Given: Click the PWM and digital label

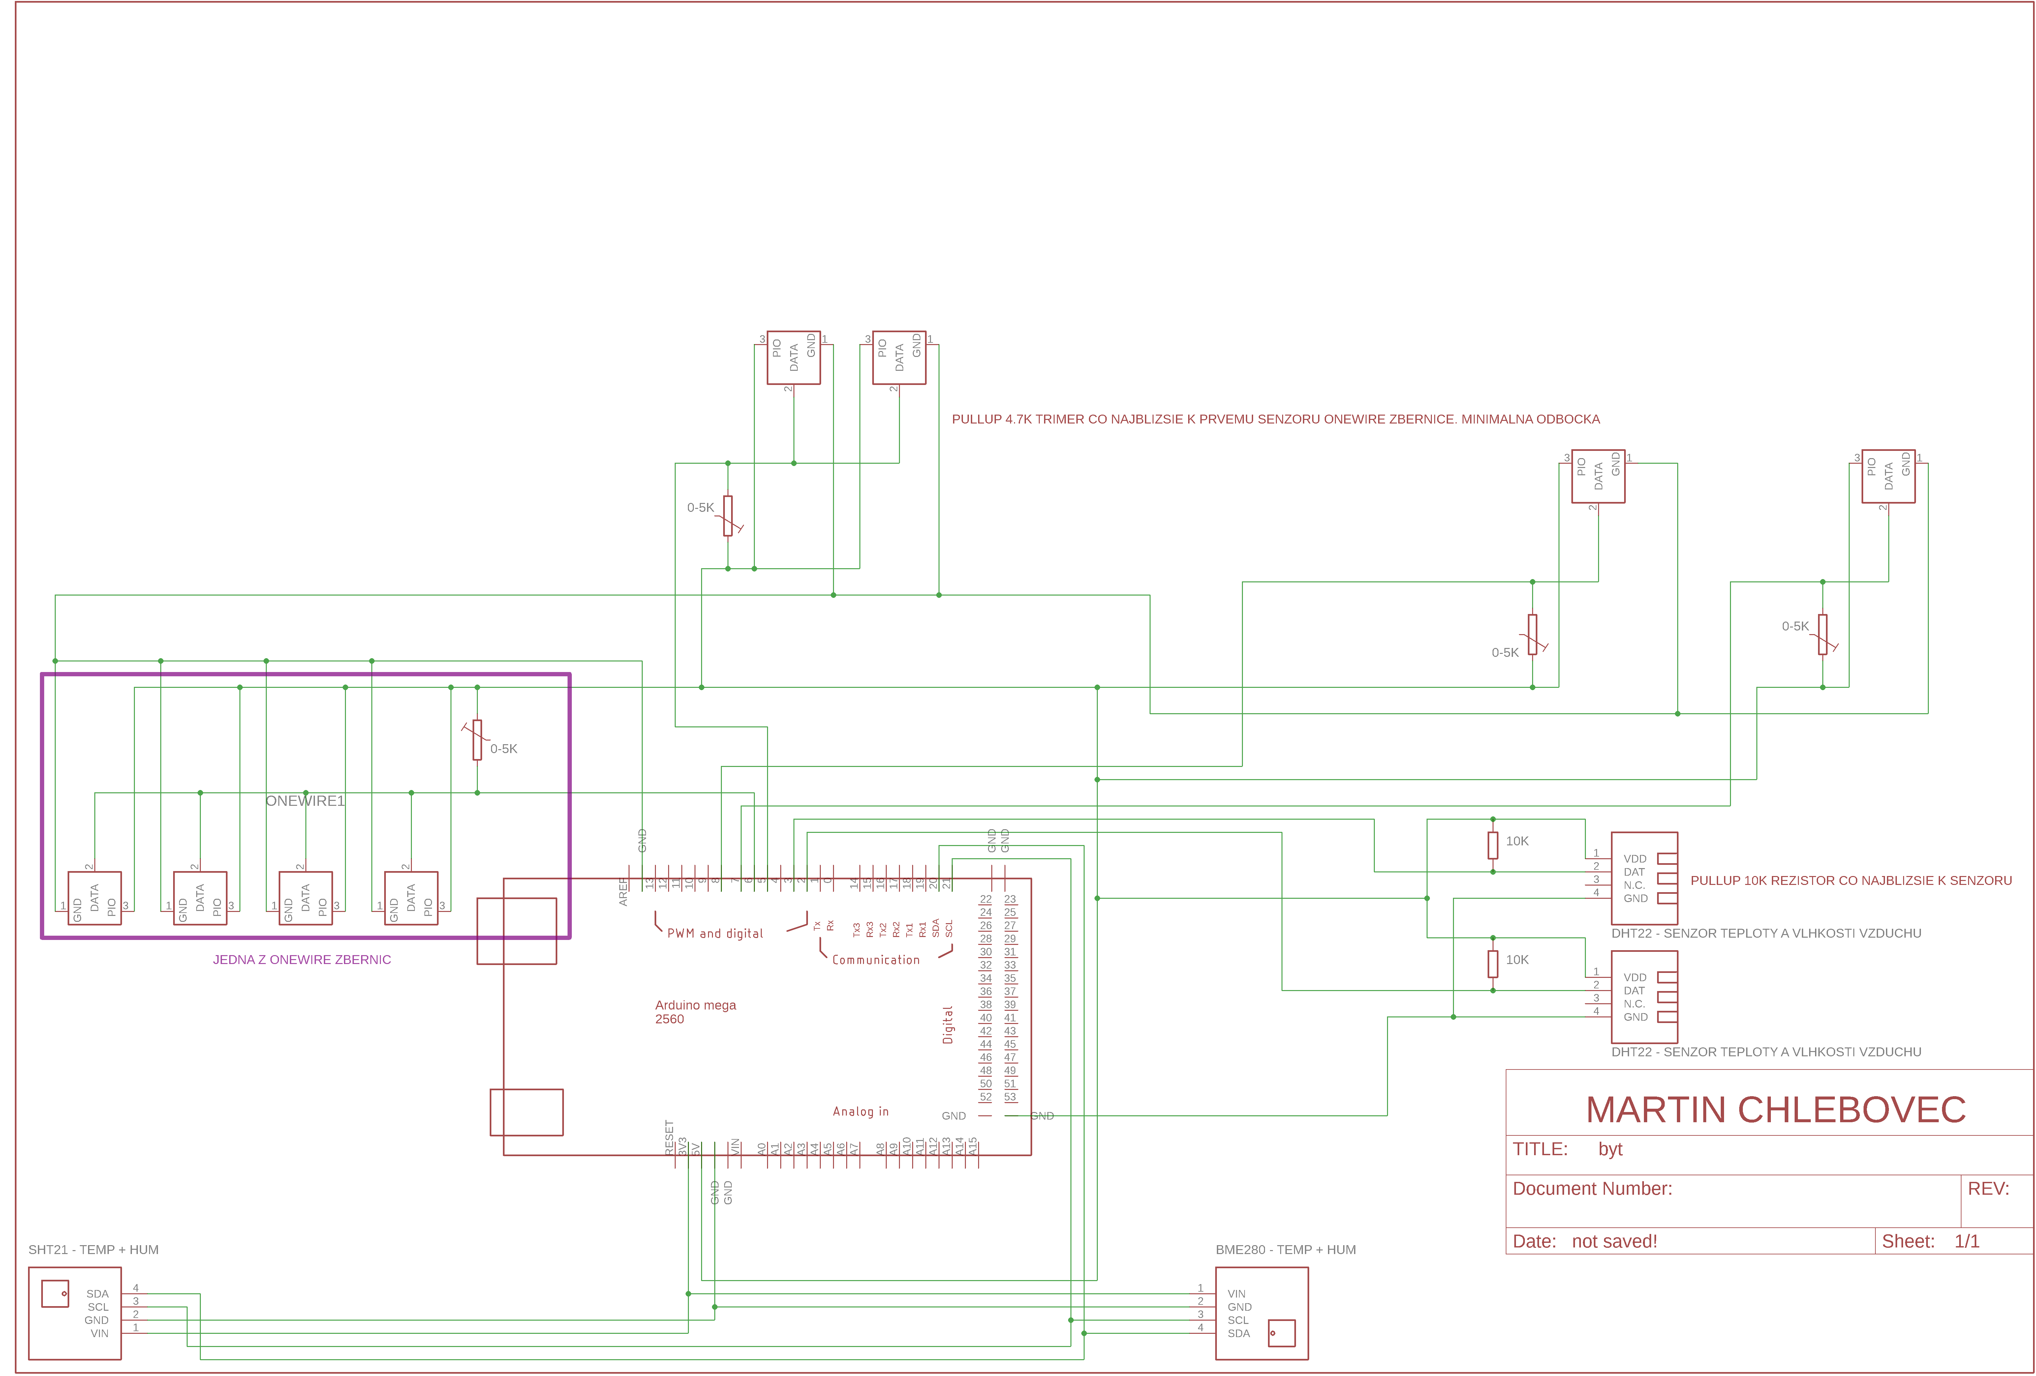Looking at the screenshot, I should pyautogui.click(x=715, y=933).
